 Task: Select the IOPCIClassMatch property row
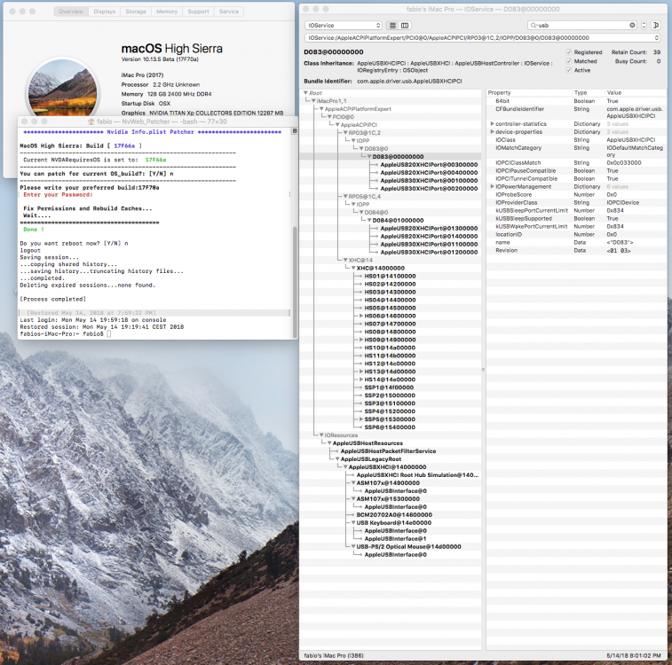577,163
